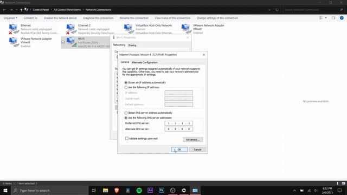Open the Advanced settings button
The image size is (347, 195).
[x=193, y=140]
